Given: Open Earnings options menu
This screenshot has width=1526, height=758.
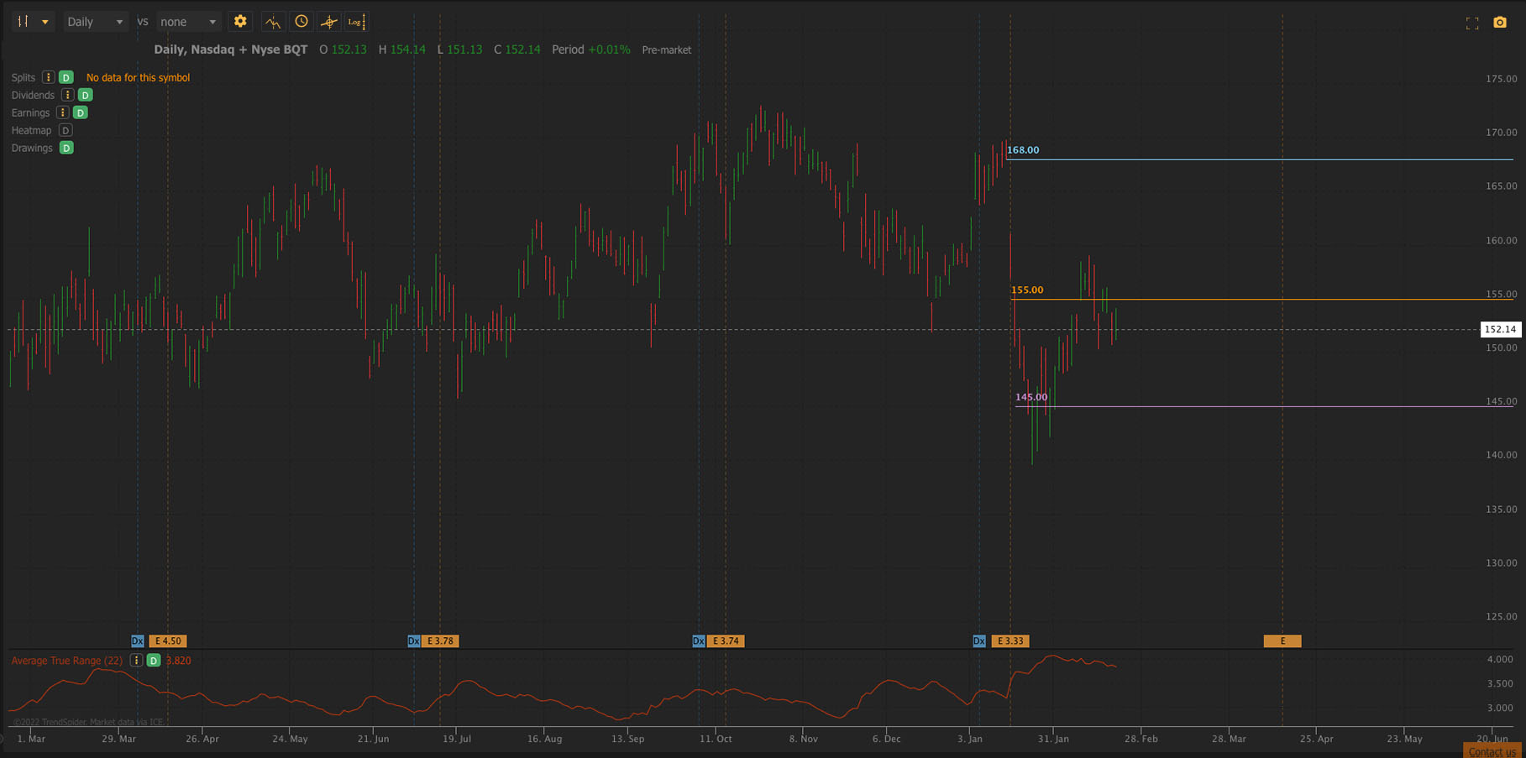Looking at the screenshot, I should coord(62,112).
